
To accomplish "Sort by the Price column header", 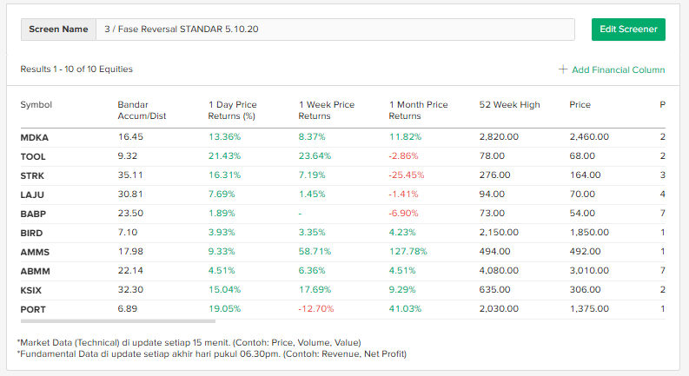I will coord(580,105).
